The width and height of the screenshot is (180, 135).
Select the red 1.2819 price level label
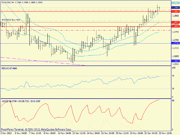tap(175, 26)
